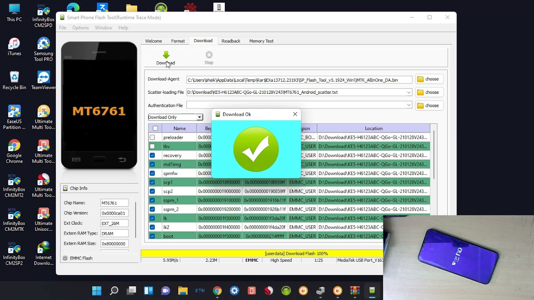Image resolution: width=534 pixels, height=300 pixels.
Task: Click the Stop icon
Action: (209, 55)
